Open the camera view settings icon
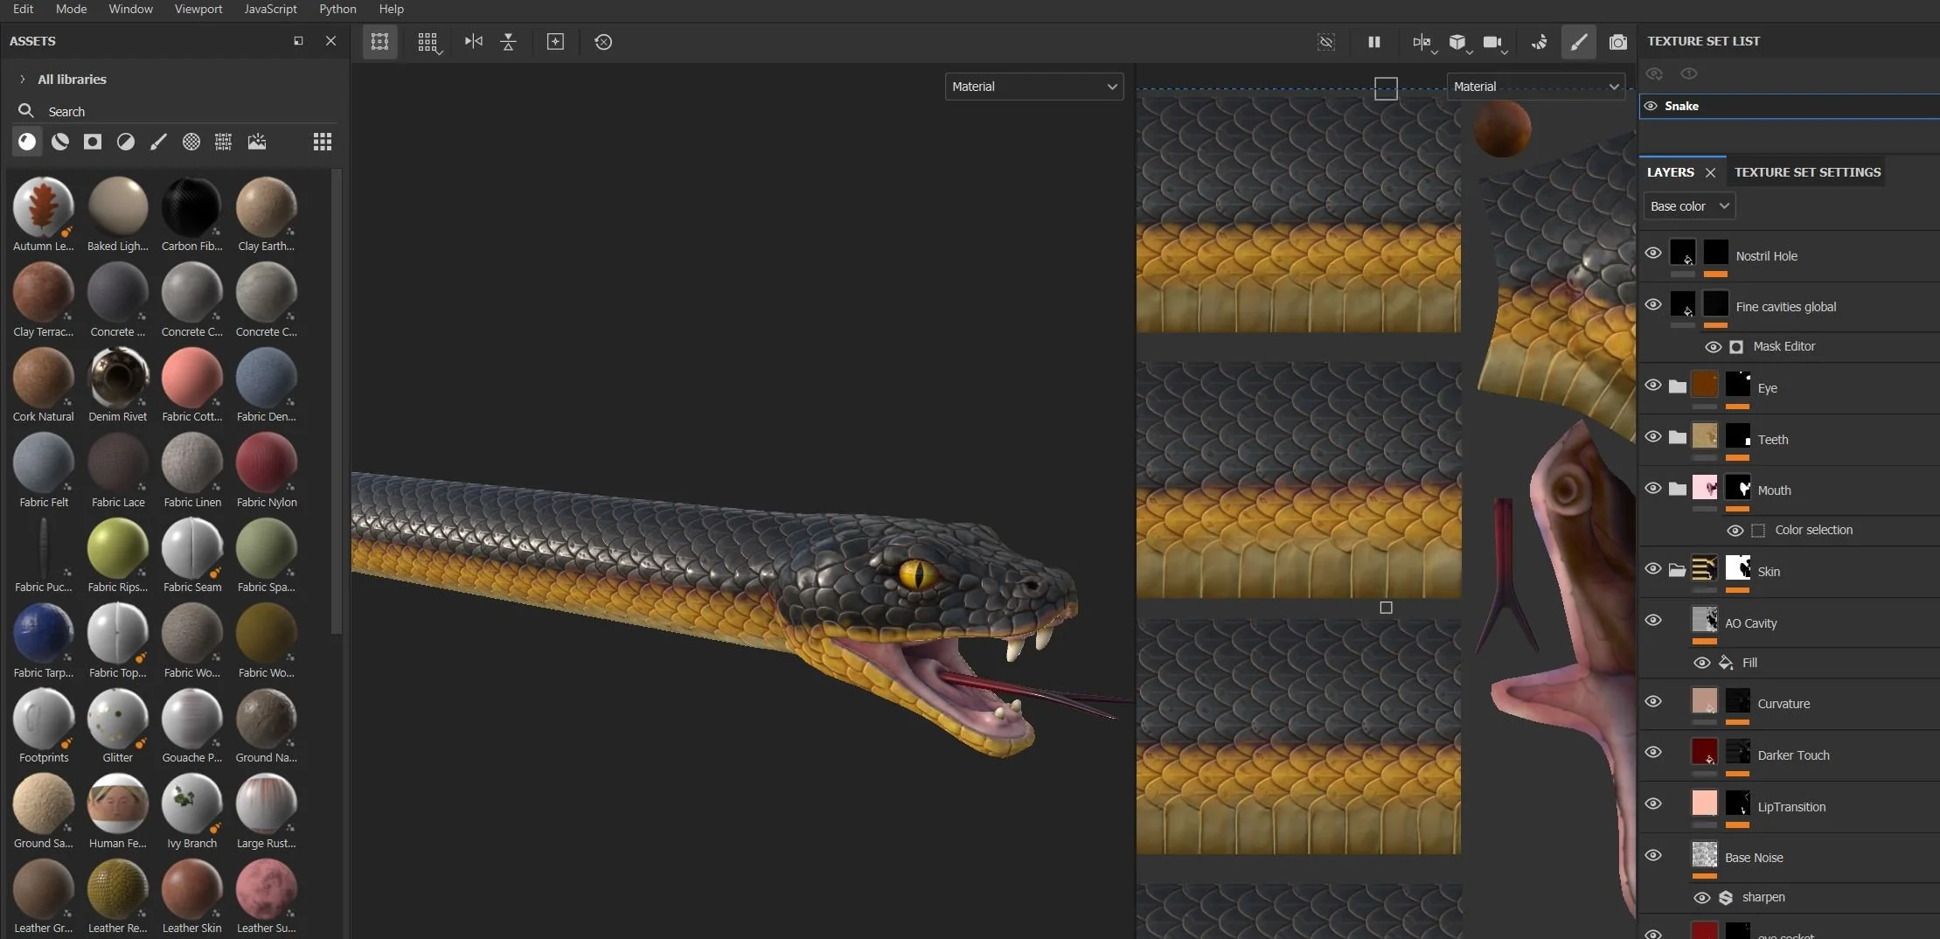Image resolution: width=1940 pixels, height=939 pixels. 1493,42
